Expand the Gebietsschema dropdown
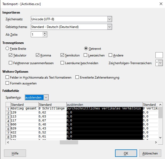 pos(109,27)
